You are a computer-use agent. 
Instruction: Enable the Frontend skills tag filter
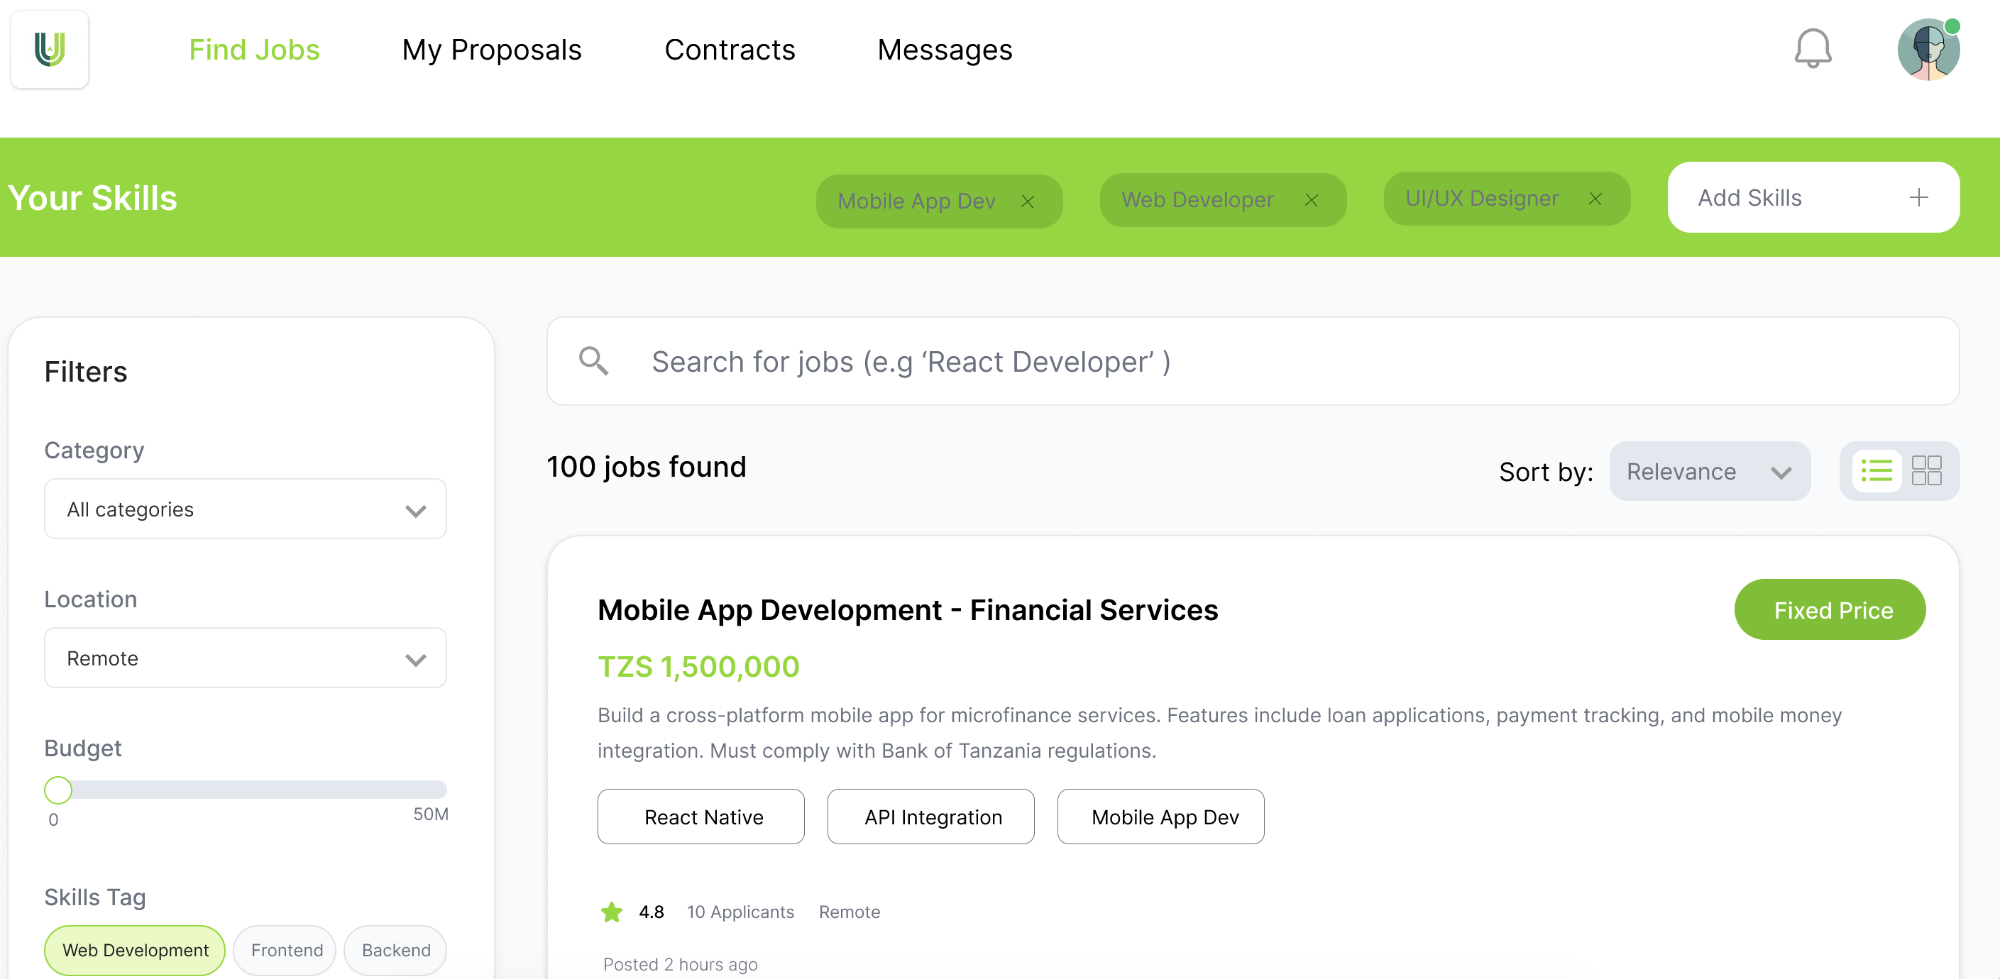pos(284,949)
